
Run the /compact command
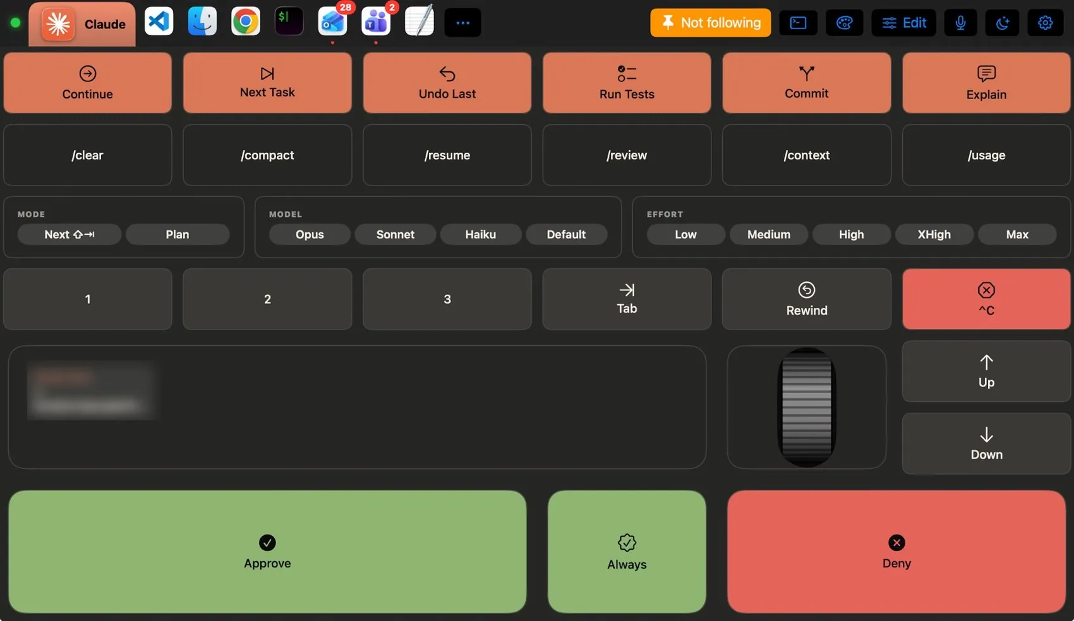point(267,155)
